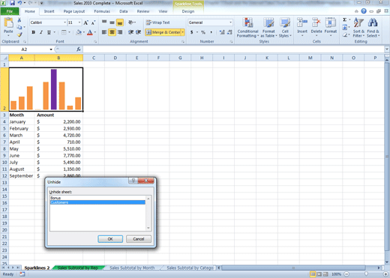Click the AutoSum sigma icon
Viewport: 390px width, 278px height.
coord(345,19)
